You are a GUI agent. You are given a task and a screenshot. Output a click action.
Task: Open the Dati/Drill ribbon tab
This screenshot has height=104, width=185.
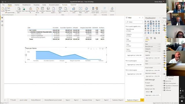pyautogui.click(x=73, y=5)
